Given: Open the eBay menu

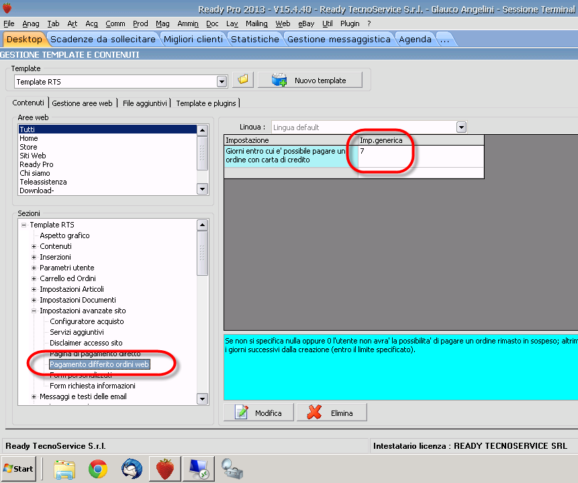Looking at the screenshot, I should coord(306,23).
